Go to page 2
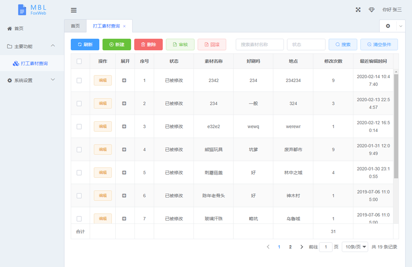Viewport: 412px width, 267px height. click(x=290, y=247)
